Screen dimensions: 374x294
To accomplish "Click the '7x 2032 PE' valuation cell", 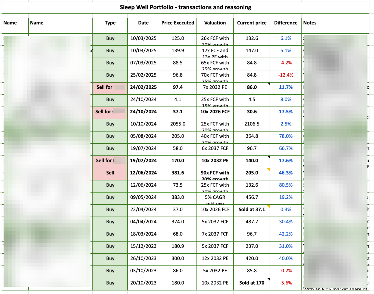I will 215,89.
